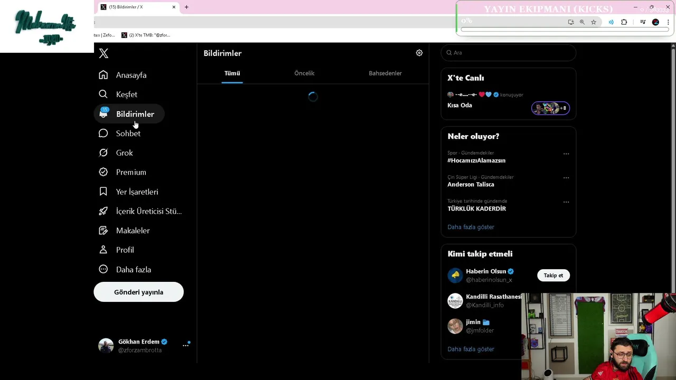The width and height of the screenshot is (676, 380).
Task: Open Profil from the sidebar
Action: (x=117, y=250)
